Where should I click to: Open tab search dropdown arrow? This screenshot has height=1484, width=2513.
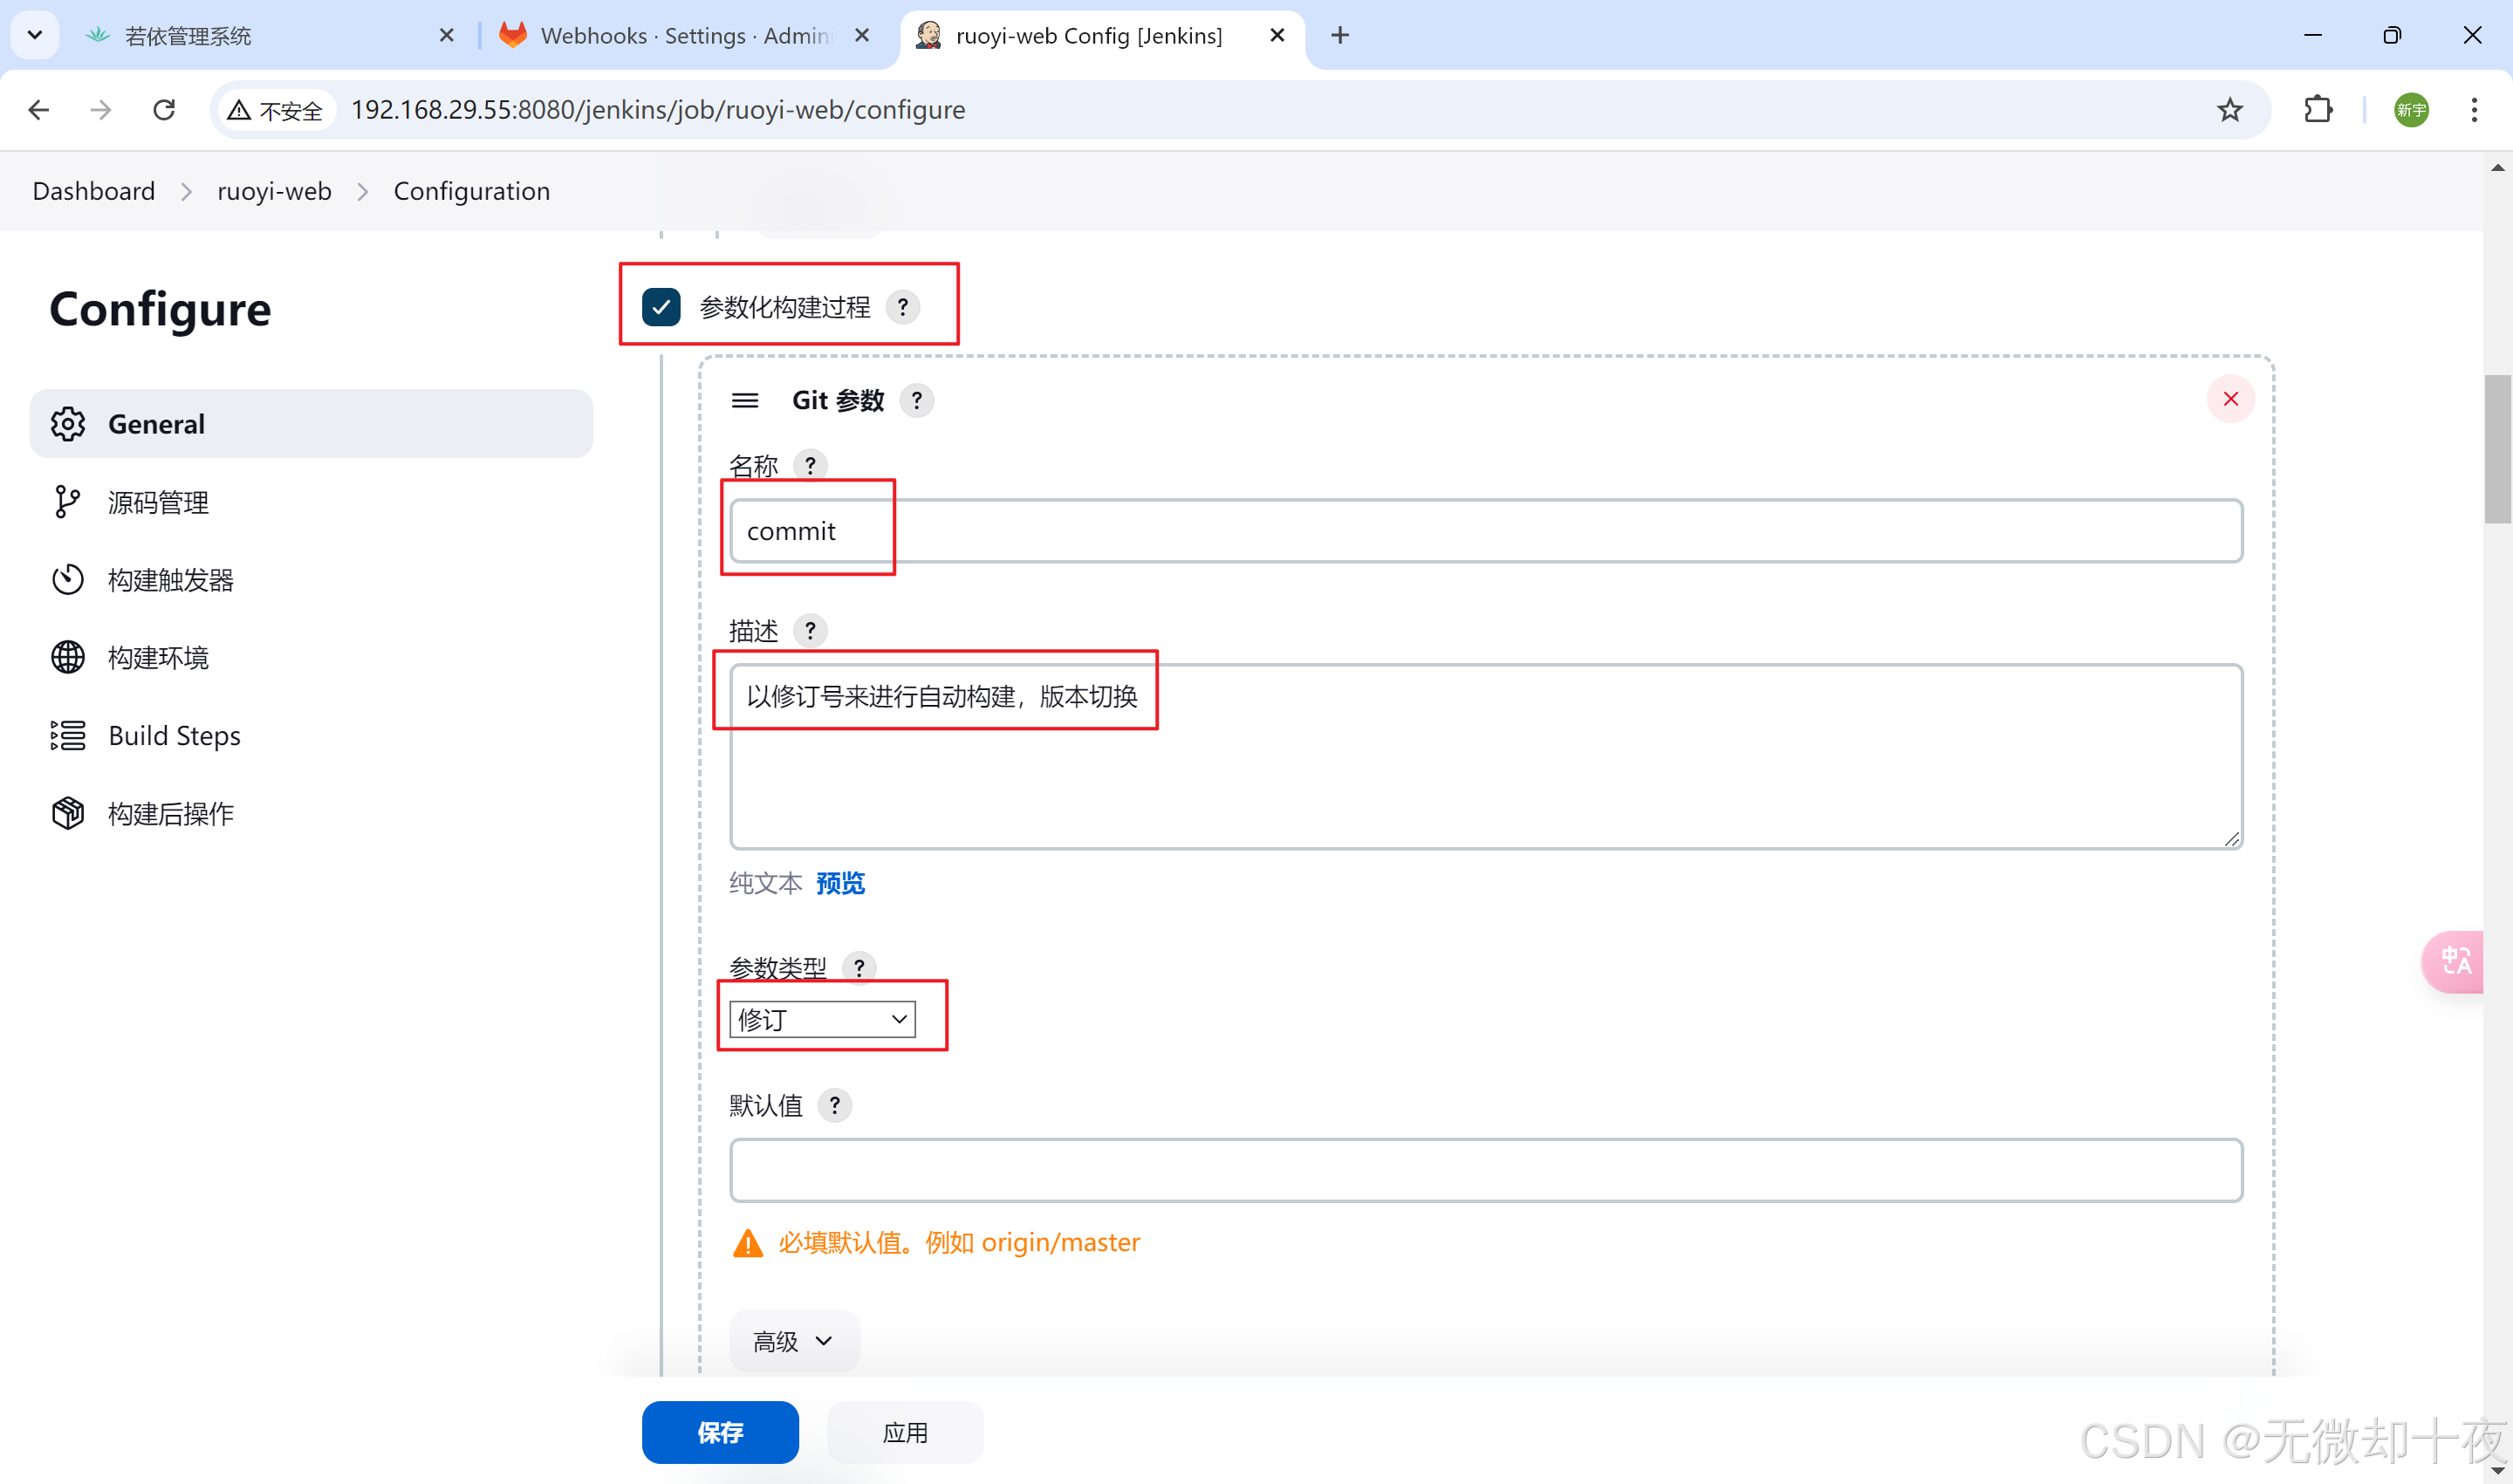tap(35, 35)
